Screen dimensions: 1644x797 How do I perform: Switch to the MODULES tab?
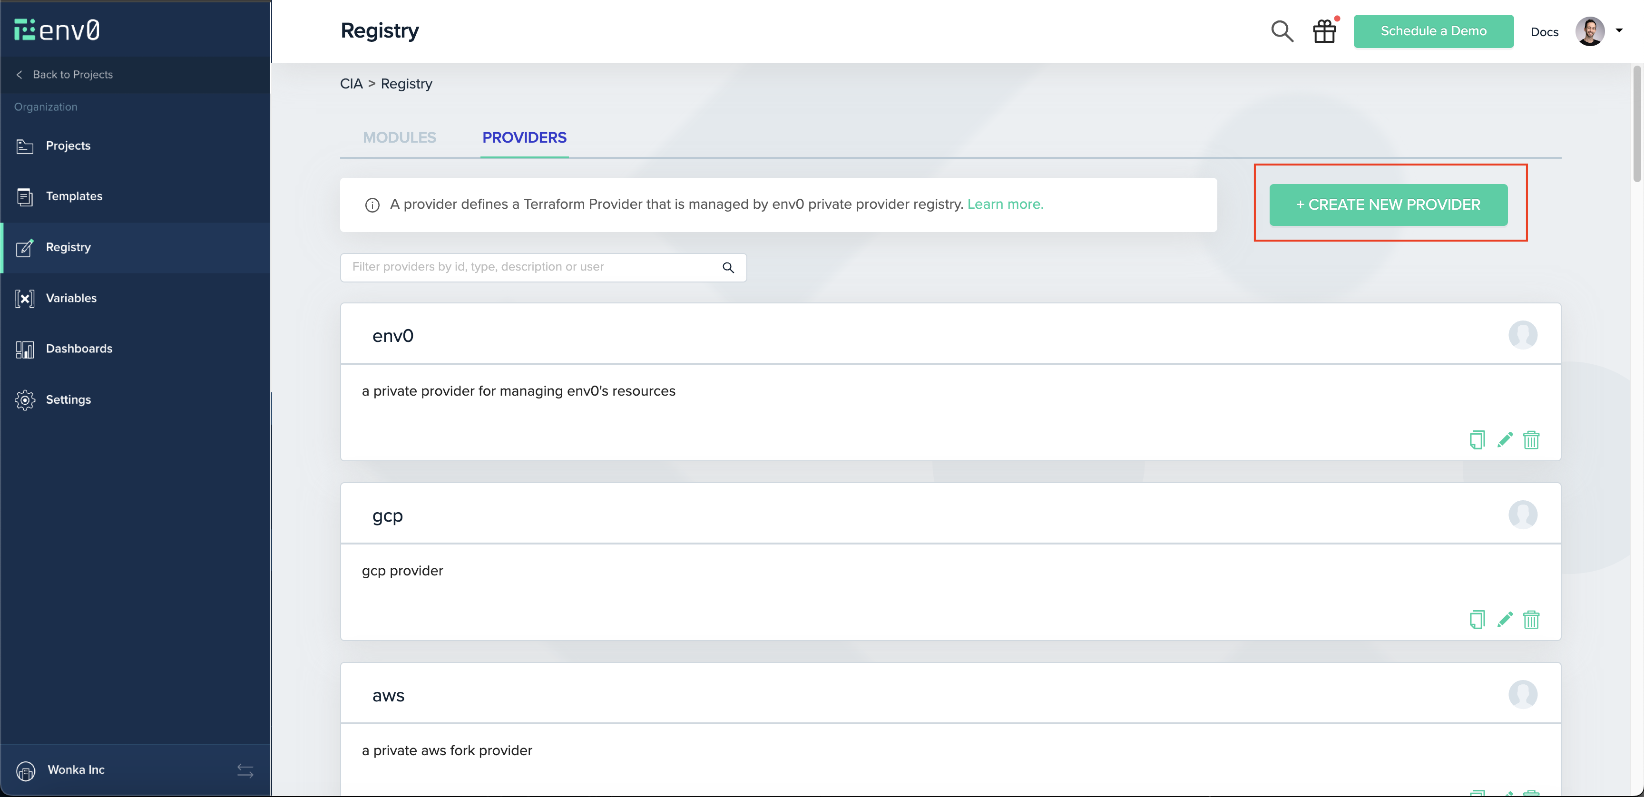(x=400, y=137)
